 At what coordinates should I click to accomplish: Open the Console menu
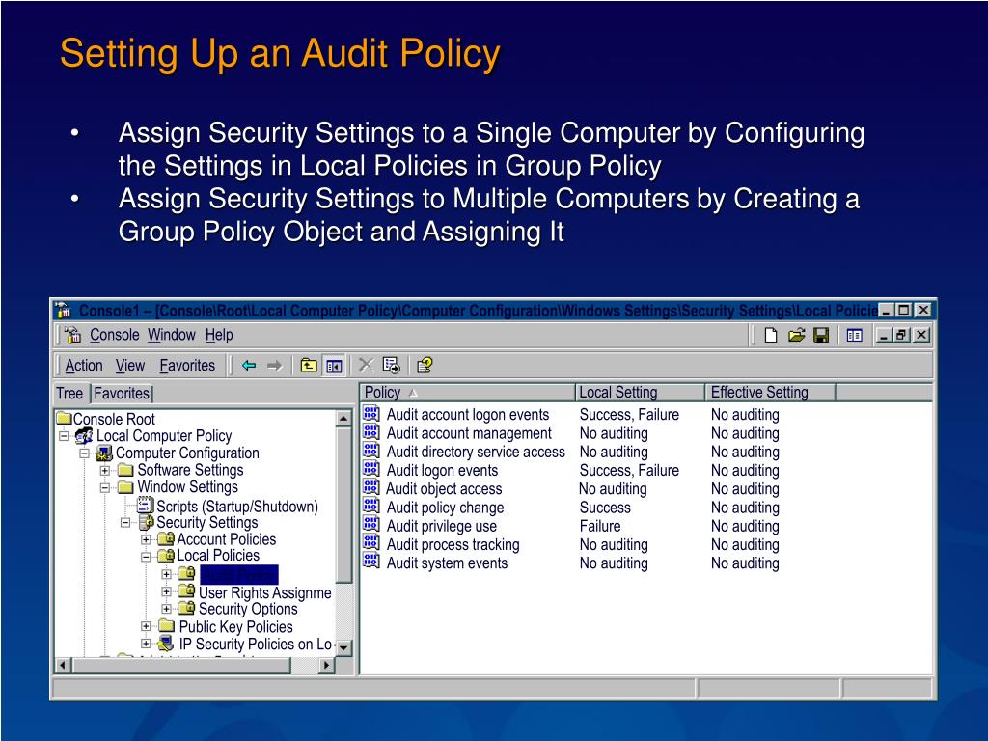coord(115,335)
